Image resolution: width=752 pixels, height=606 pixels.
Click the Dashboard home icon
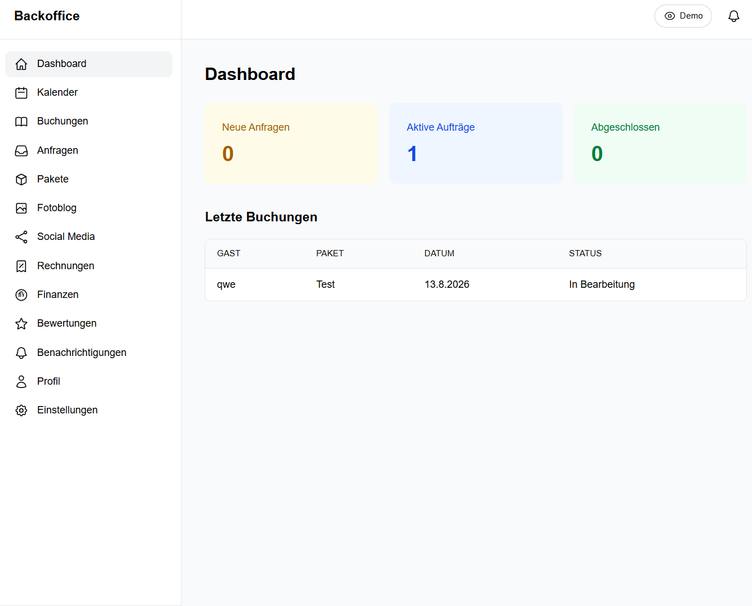pos(21,64)
